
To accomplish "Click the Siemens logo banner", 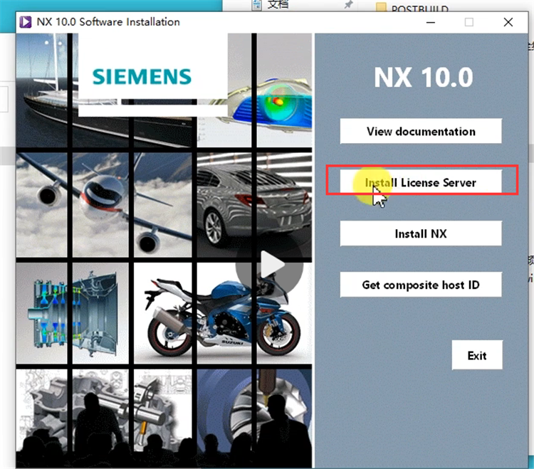I will [153, 75].
